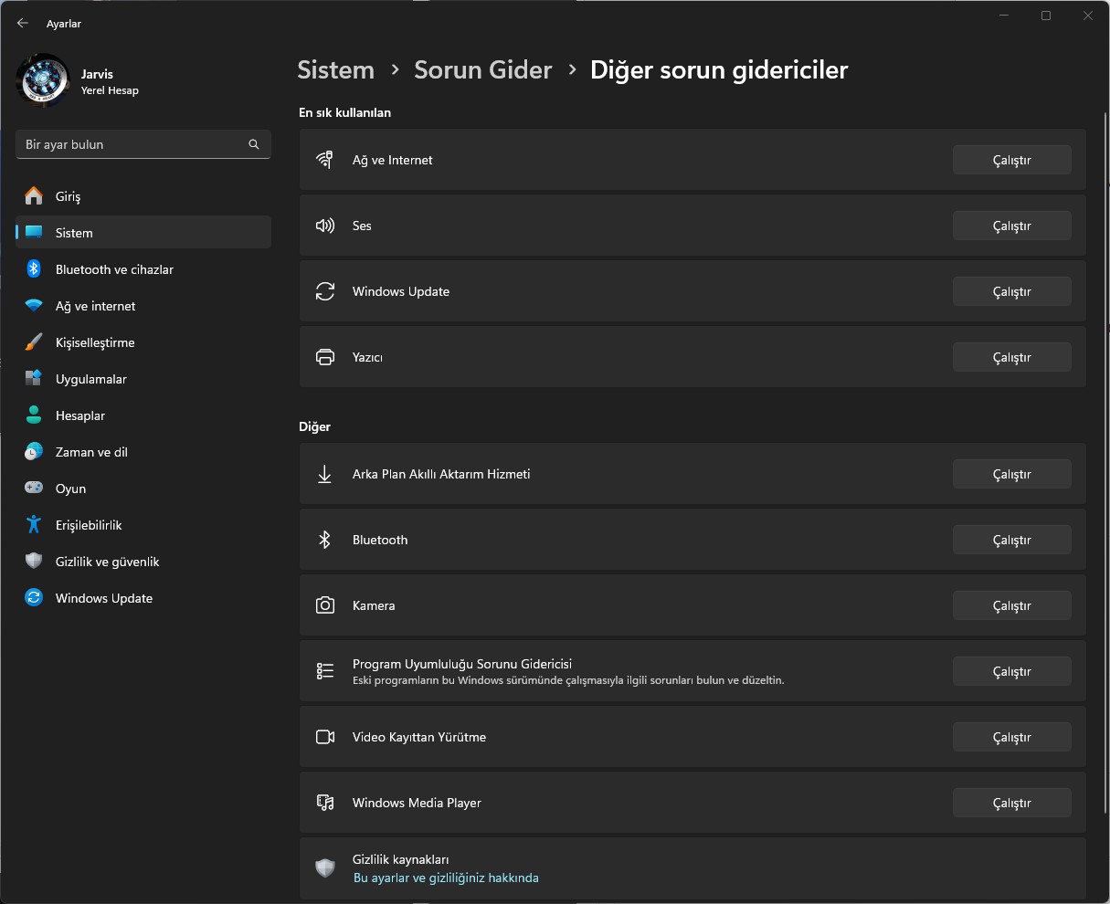Viewport: 1110px width, 904px height.
Task: Run the Ağ ve Internet troubleshooter
Action: (1011, 160)
